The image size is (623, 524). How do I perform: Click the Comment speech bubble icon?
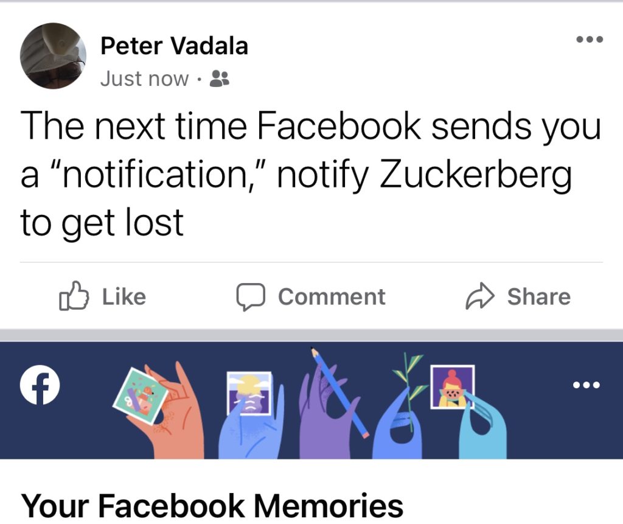tap(251, 296)
